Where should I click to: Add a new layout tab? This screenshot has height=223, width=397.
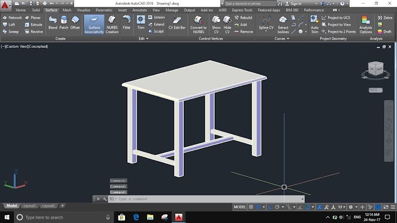[x=62, y=206]
